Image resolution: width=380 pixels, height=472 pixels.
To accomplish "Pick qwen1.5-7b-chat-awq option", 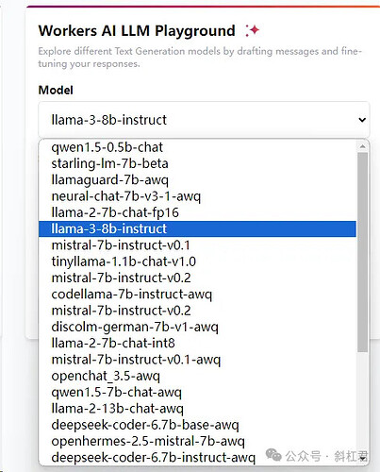I will click(x=198, y=392).
